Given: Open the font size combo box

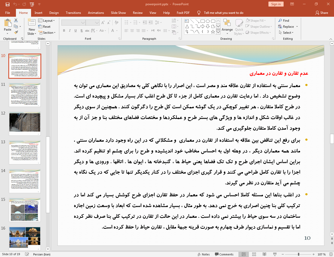Looking at the screenshot, I should click(93, 23).
